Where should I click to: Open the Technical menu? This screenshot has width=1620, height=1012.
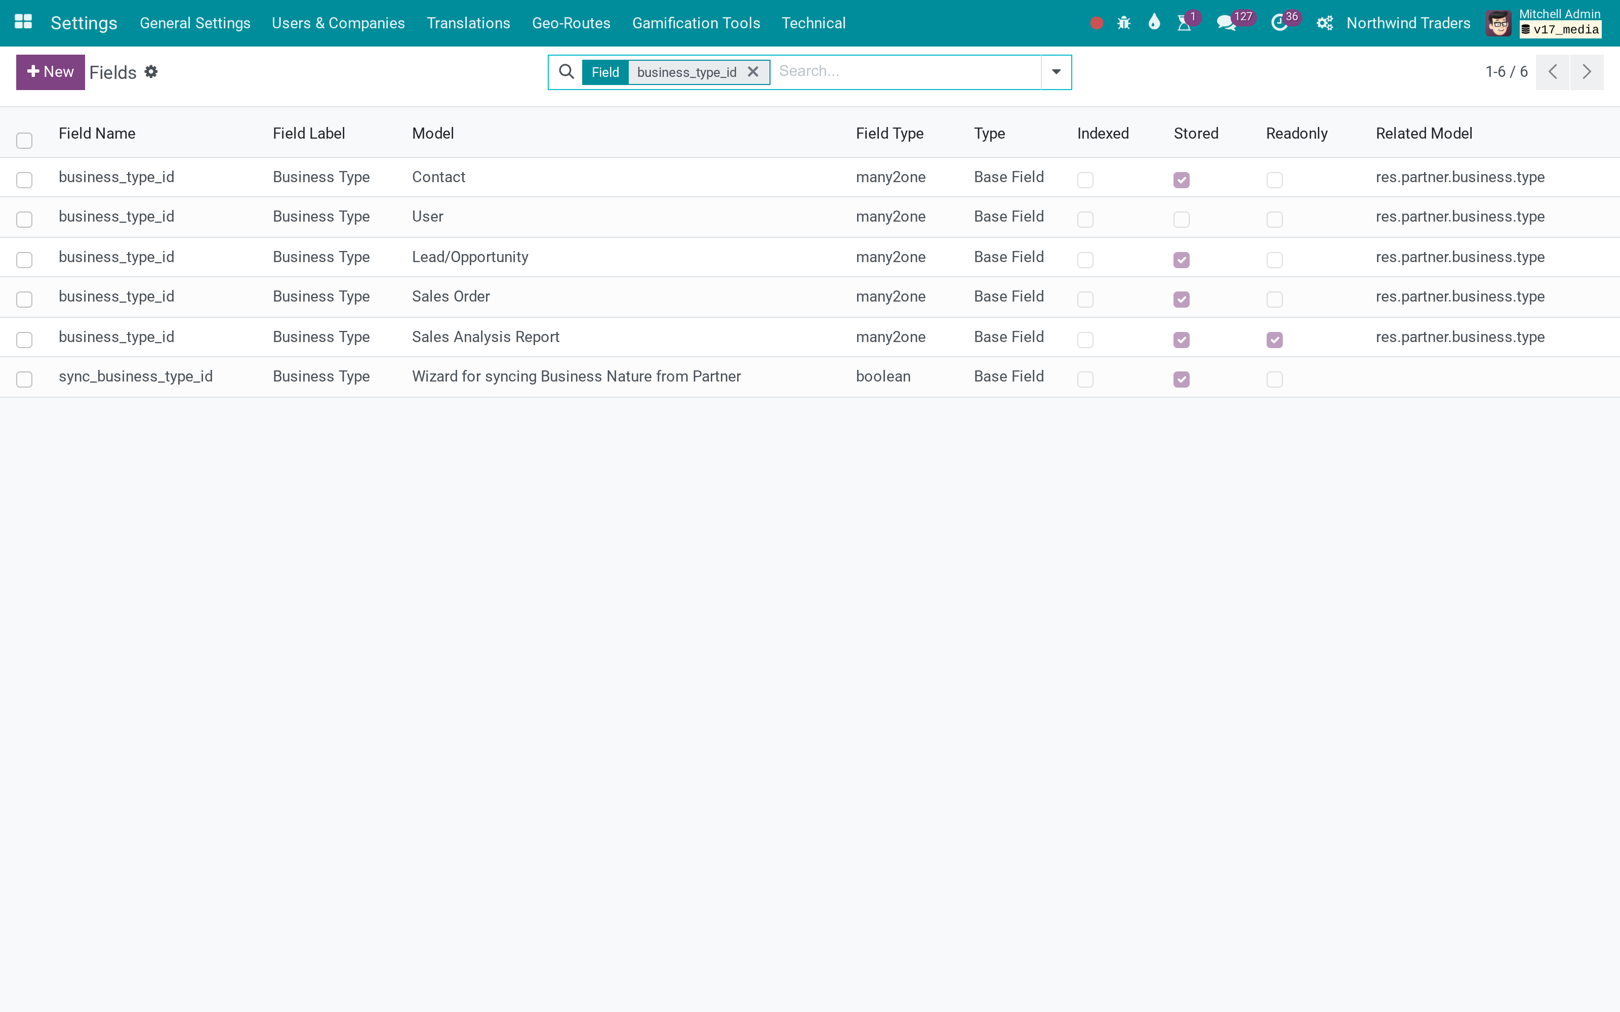click(814, 23)
